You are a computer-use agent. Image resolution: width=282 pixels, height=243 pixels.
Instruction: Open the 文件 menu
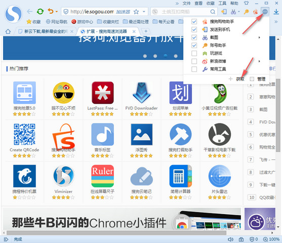(186, 3)
